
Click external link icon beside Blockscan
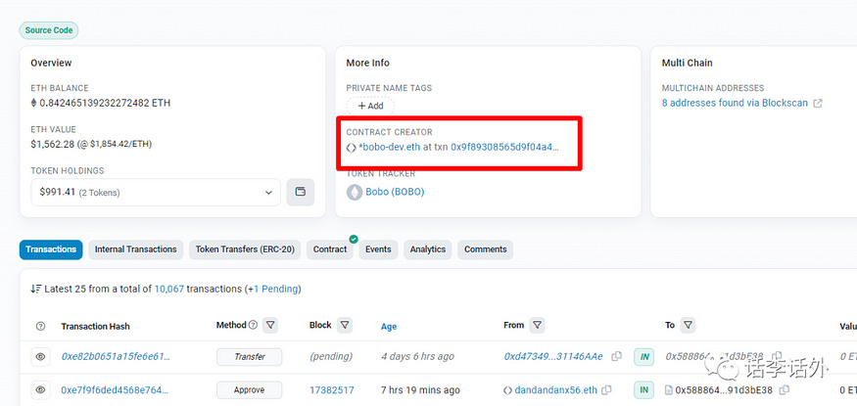click(x=818, y=103)
